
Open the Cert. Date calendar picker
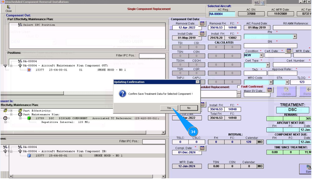click(289, 51)
